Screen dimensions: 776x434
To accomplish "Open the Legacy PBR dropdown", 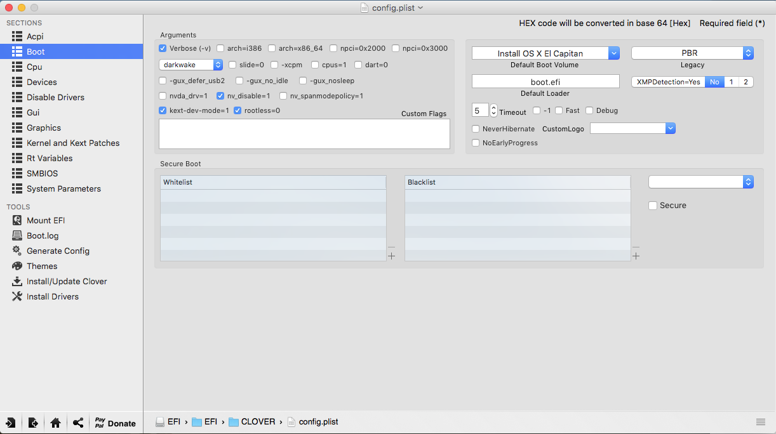I will (692, 53).
